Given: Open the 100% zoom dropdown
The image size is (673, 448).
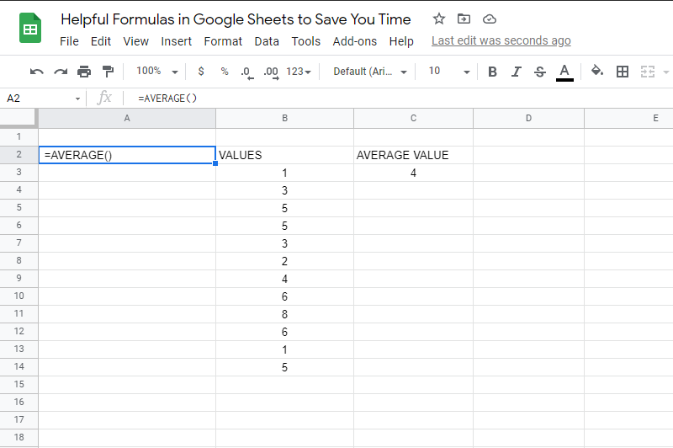Looking at the screenshot, I should click(156, 72).
